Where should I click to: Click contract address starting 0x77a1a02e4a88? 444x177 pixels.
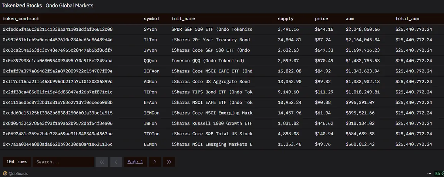(58, 144)
